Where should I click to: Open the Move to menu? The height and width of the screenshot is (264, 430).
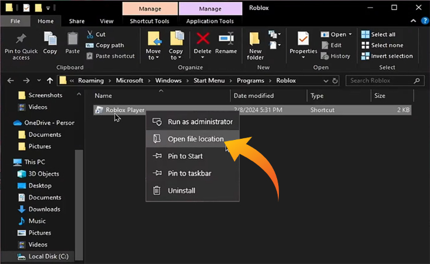(154, 45)
